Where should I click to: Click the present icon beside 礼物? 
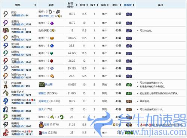(40, 133)
